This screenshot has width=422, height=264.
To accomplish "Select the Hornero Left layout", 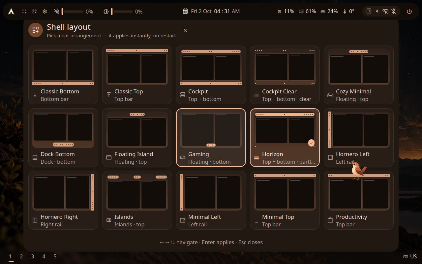I will pos(359,138).
